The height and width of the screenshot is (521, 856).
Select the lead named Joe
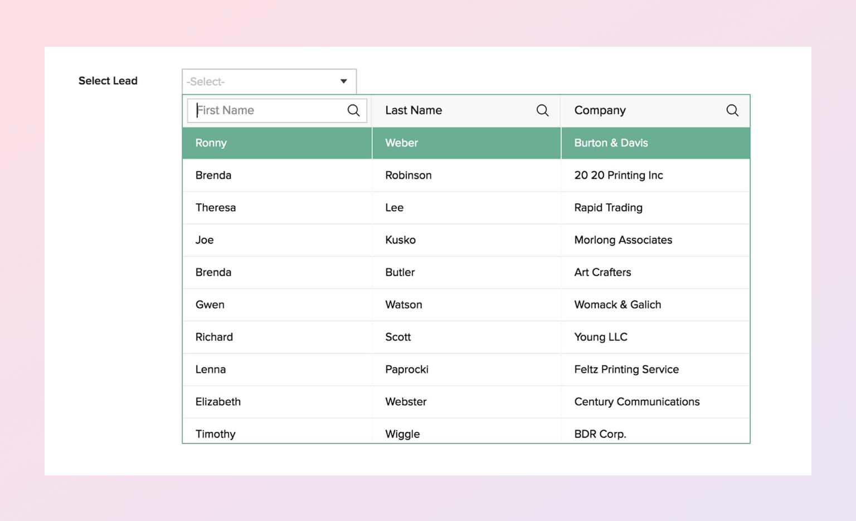[x=205, y=240]
